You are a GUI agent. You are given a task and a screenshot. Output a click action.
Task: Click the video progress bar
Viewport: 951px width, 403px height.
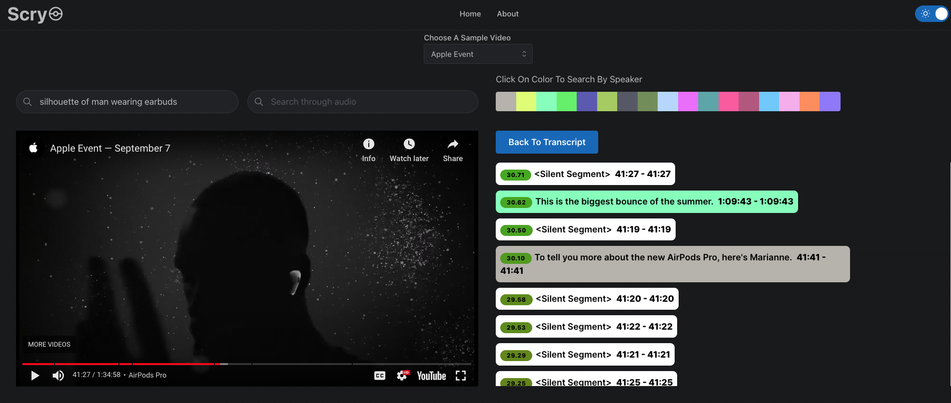(x=247, y=364)
